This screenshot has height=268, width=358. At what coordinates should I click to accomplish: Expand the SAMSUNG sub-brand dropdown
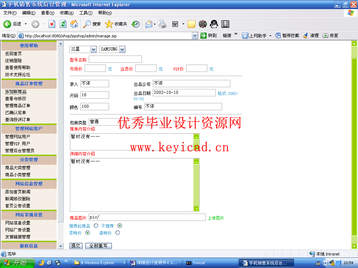122,50
